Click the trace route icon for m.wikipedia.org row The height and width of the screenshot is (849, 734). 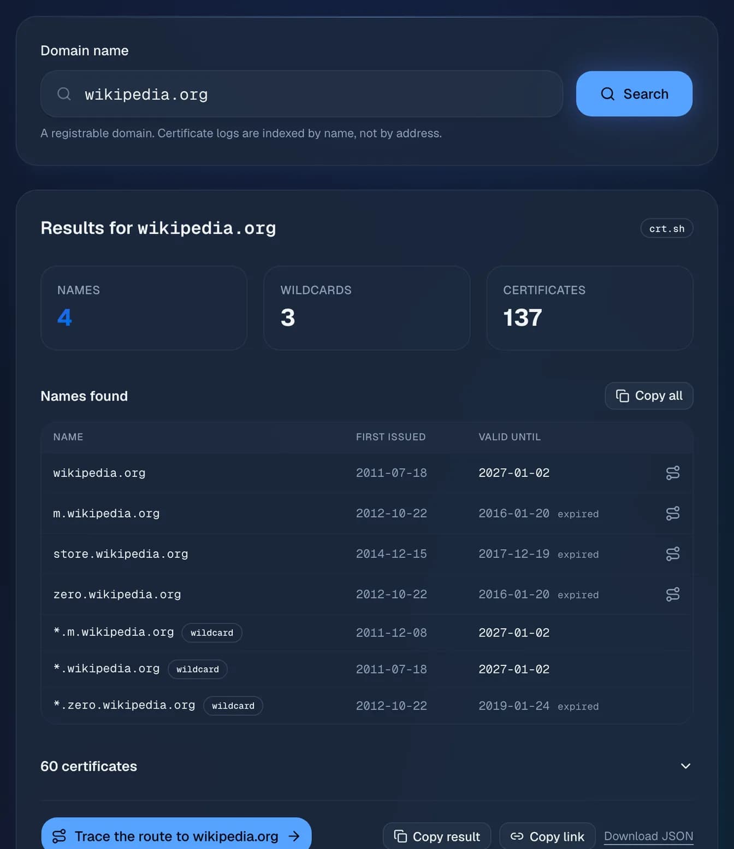[672, 514]
